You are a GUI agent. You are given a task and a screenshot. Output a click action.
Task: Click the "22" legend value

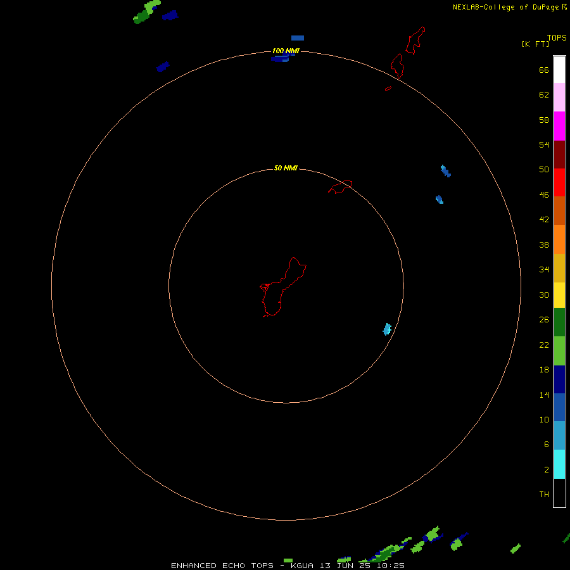[x=544, y=345]
